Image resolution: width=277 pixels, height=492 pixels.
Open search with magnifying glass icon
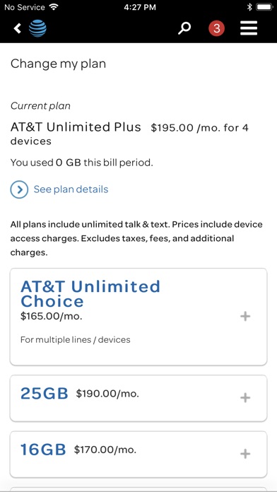tap(184, 28)
